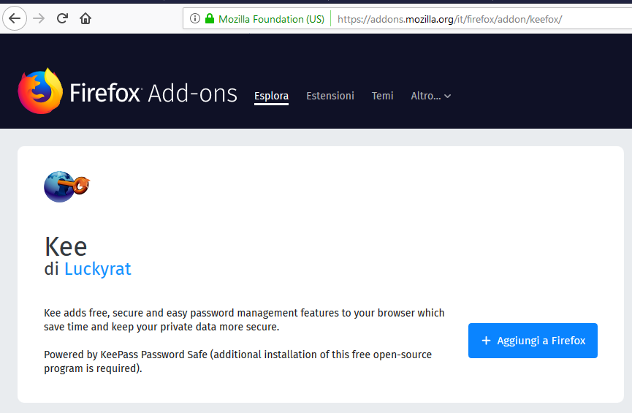Expand the Altro… dropdown menu
The width and height of the screenshot is (632, 413).
[430, 96]
